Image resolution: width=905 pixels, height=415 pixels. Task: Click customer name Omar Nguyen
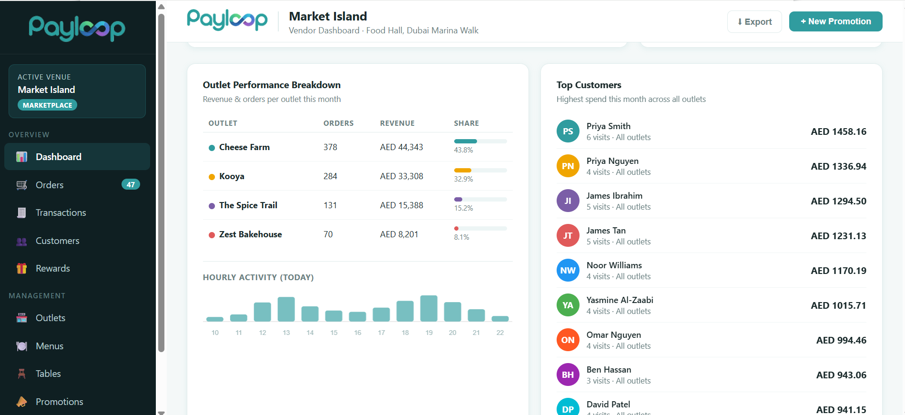pyautogui.click(x=614, y=335)
